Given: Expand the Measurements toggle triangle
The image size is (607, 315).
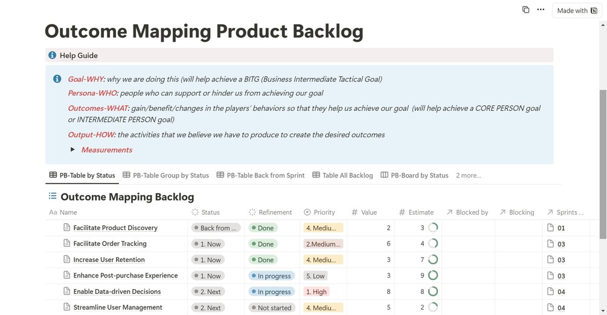Looking at the screenshot, I should [x=72, y=150].
